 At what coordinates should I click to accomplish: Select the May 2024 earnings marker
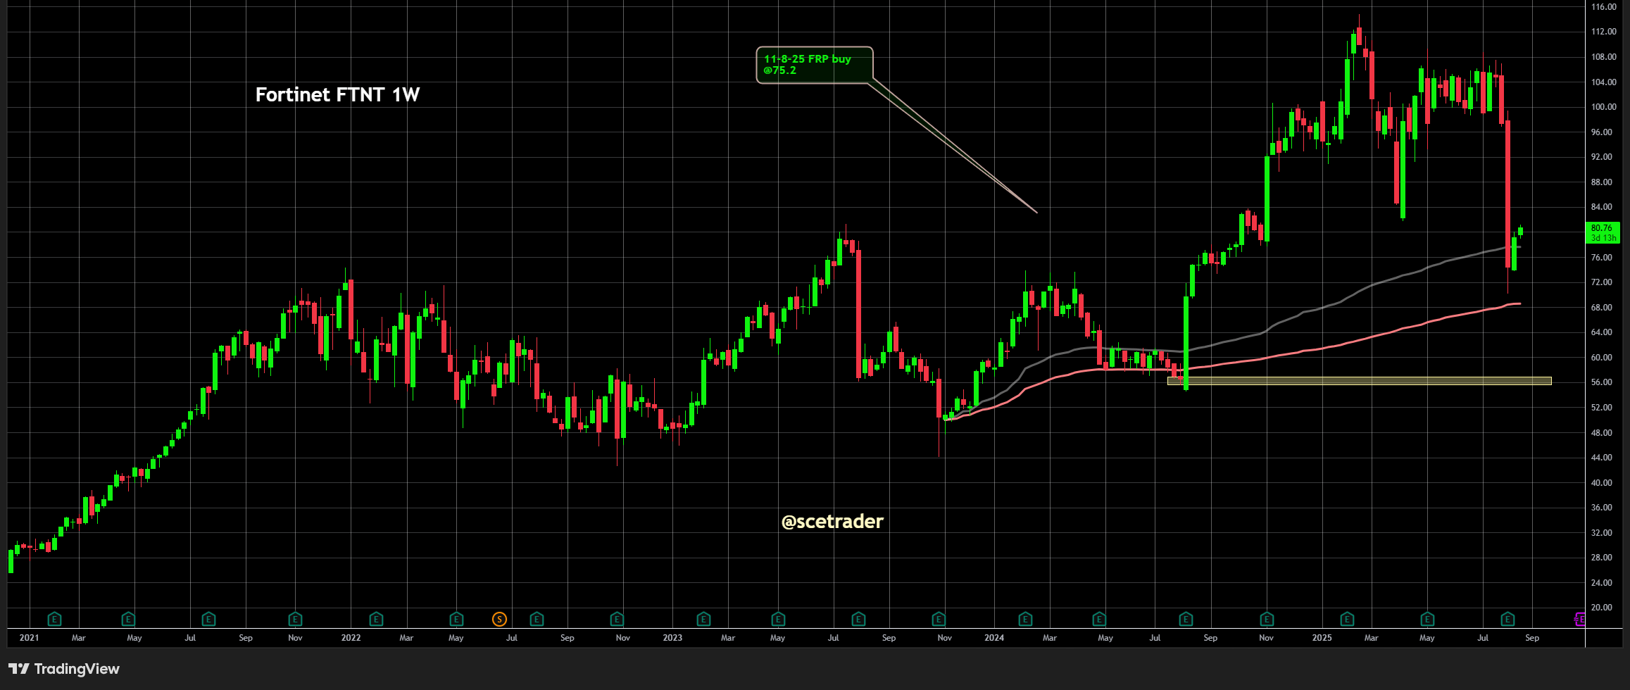[x=1099, y=620]
